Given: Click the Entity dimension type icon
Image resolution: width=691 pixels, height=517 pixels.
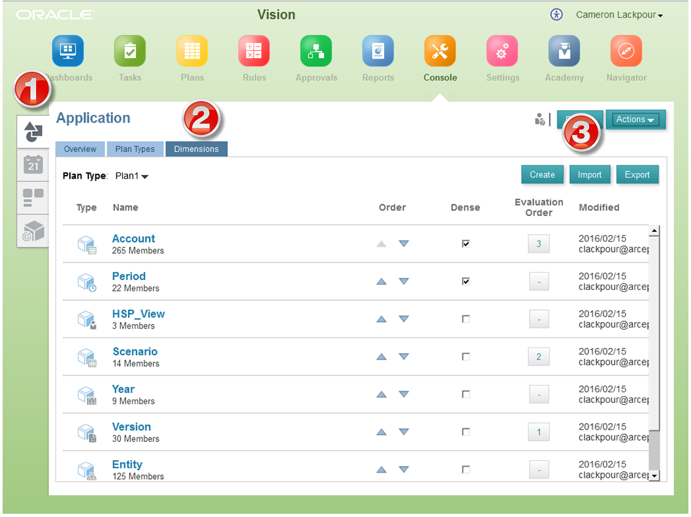Looking at the screenshot, I should pos(87,470).
